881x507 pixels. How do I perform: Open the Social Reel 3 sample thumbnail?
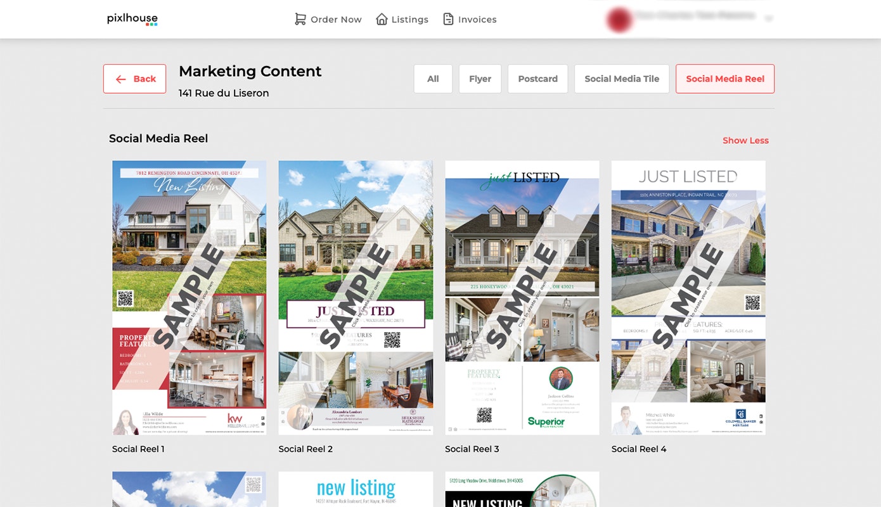point(522,297)
